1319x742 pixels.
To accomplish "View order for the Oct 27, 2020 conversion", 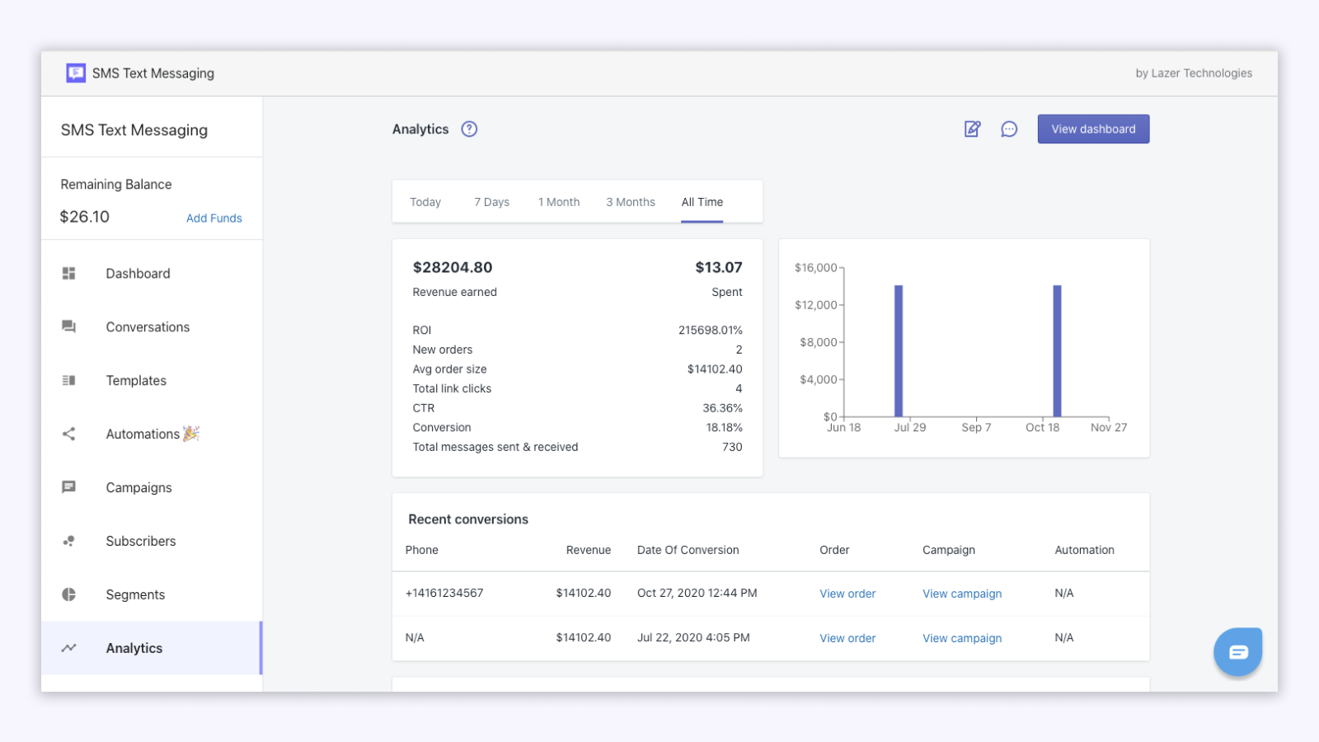I will tap(847, 594).
